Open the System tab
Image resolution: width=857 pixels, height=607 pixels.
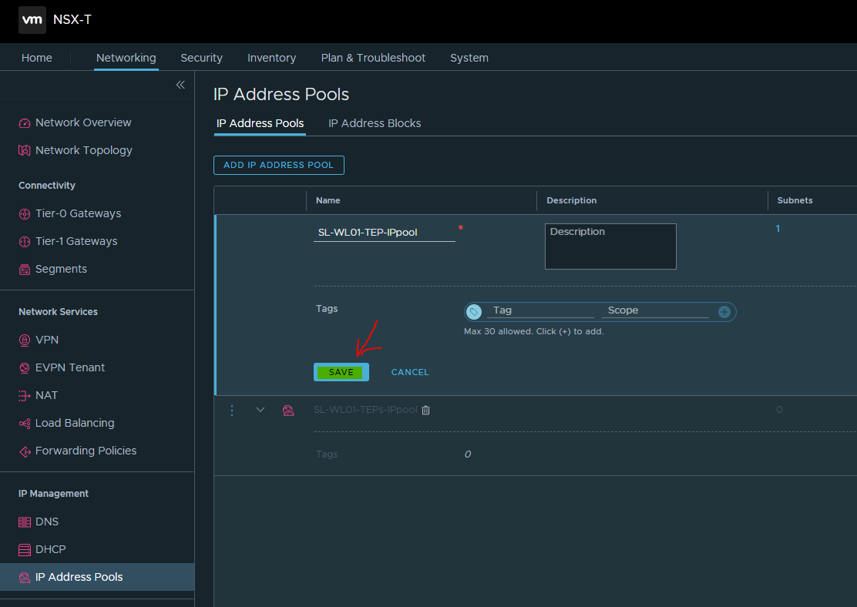tap(469, 58)
